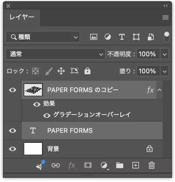The height and width of the screenshot is (182, 175).
Task: Filter layers by shape type
Action: click(136, 37)
